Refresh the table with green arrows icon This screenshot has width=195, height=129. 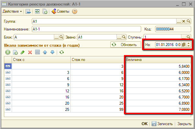(x=62, y=52)
